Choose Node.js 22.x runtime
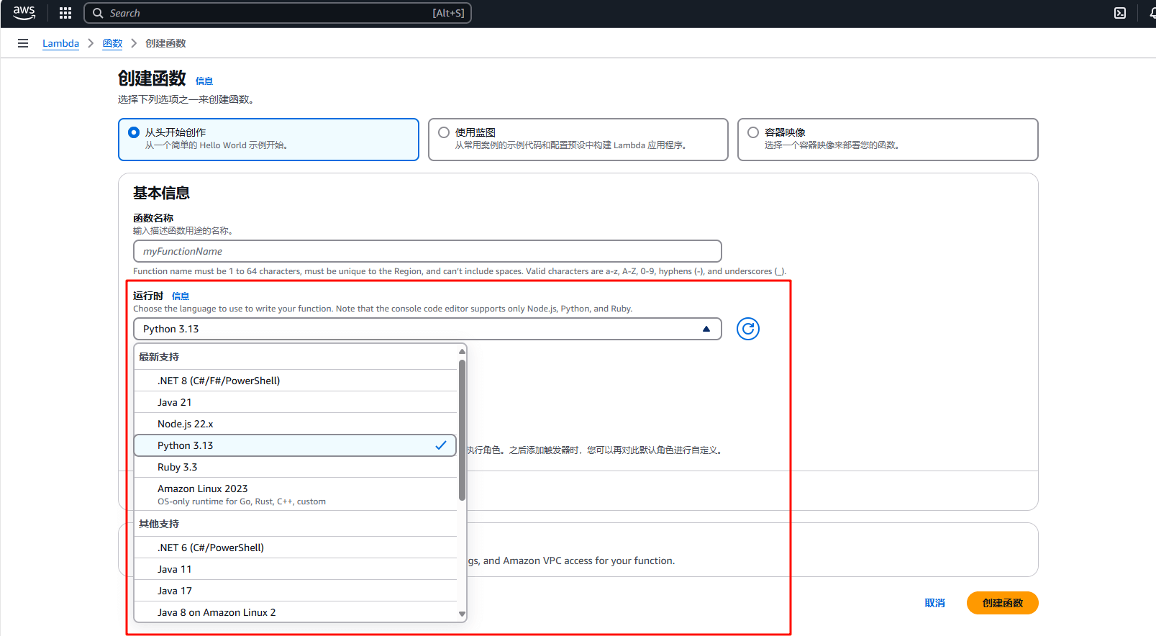The width and height of the screenshot is (1156, 636). 296,424
